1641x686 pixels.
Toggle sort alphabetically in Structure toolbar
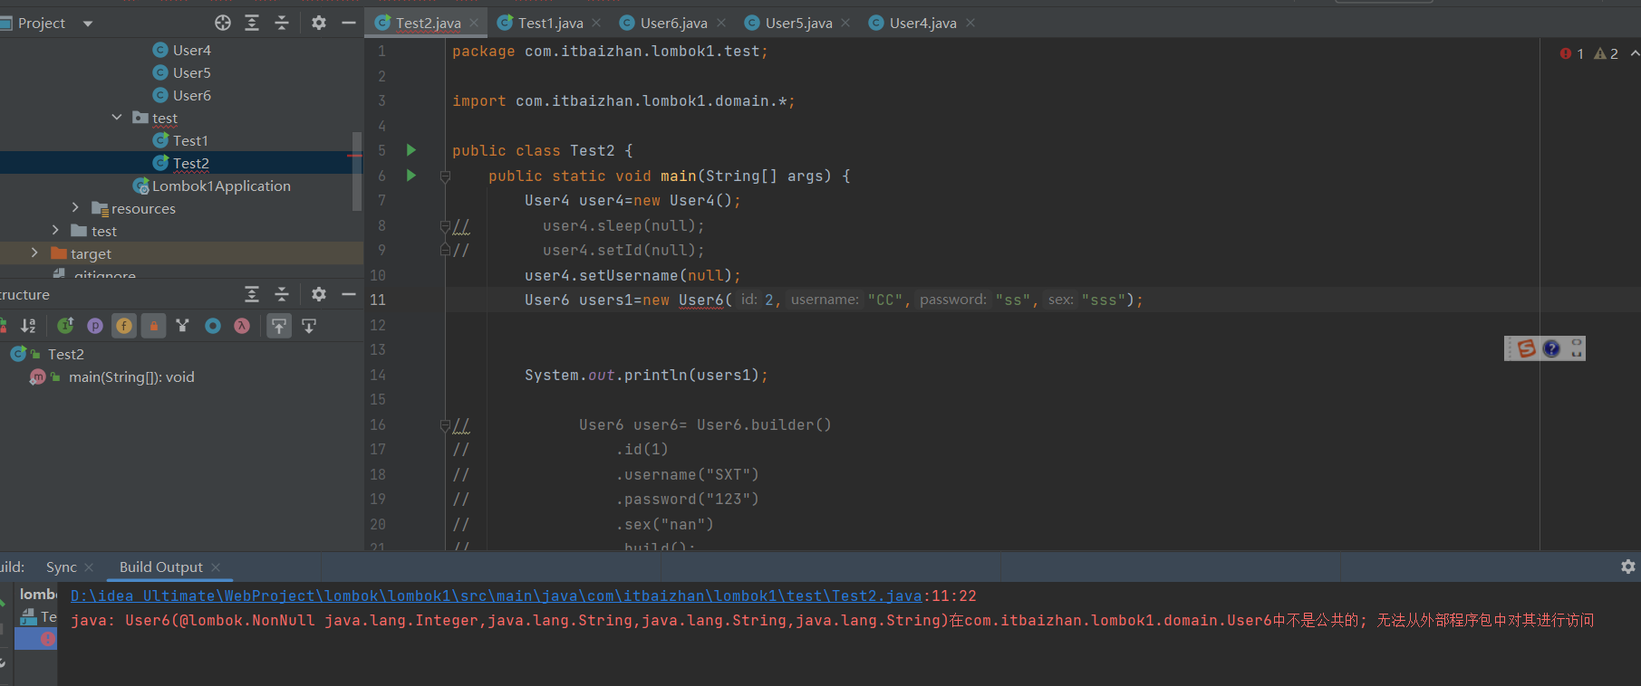[28, 326]
